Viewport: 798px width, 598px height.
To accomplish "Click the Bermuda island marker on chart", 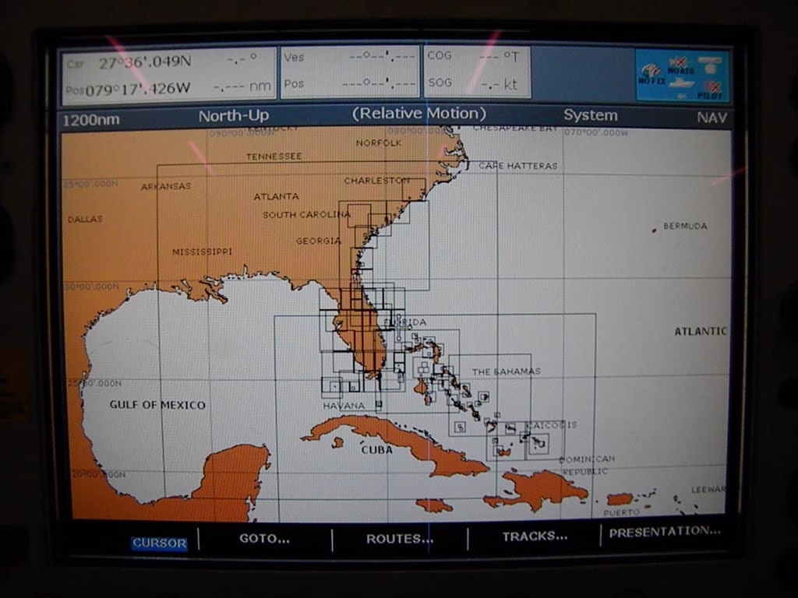I will tap(654, 230).
